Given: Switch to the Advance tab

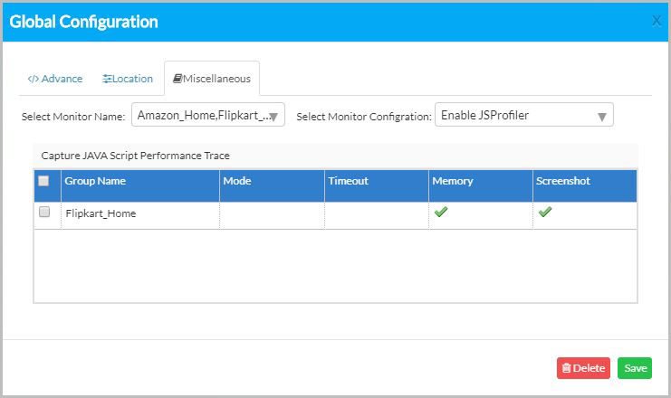Looking at the screenshot, I should (55, 79).
